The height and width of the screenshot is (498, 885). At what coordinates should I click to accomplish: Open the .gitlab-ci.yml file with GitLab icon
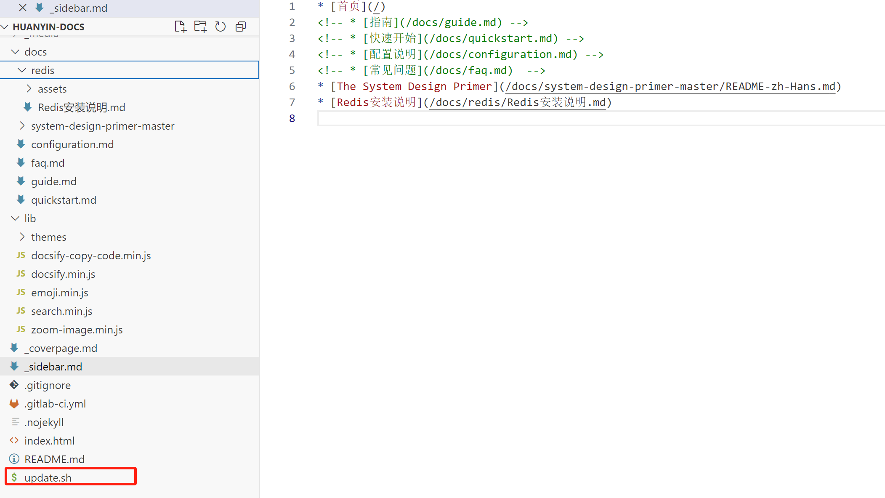(55, 404)
